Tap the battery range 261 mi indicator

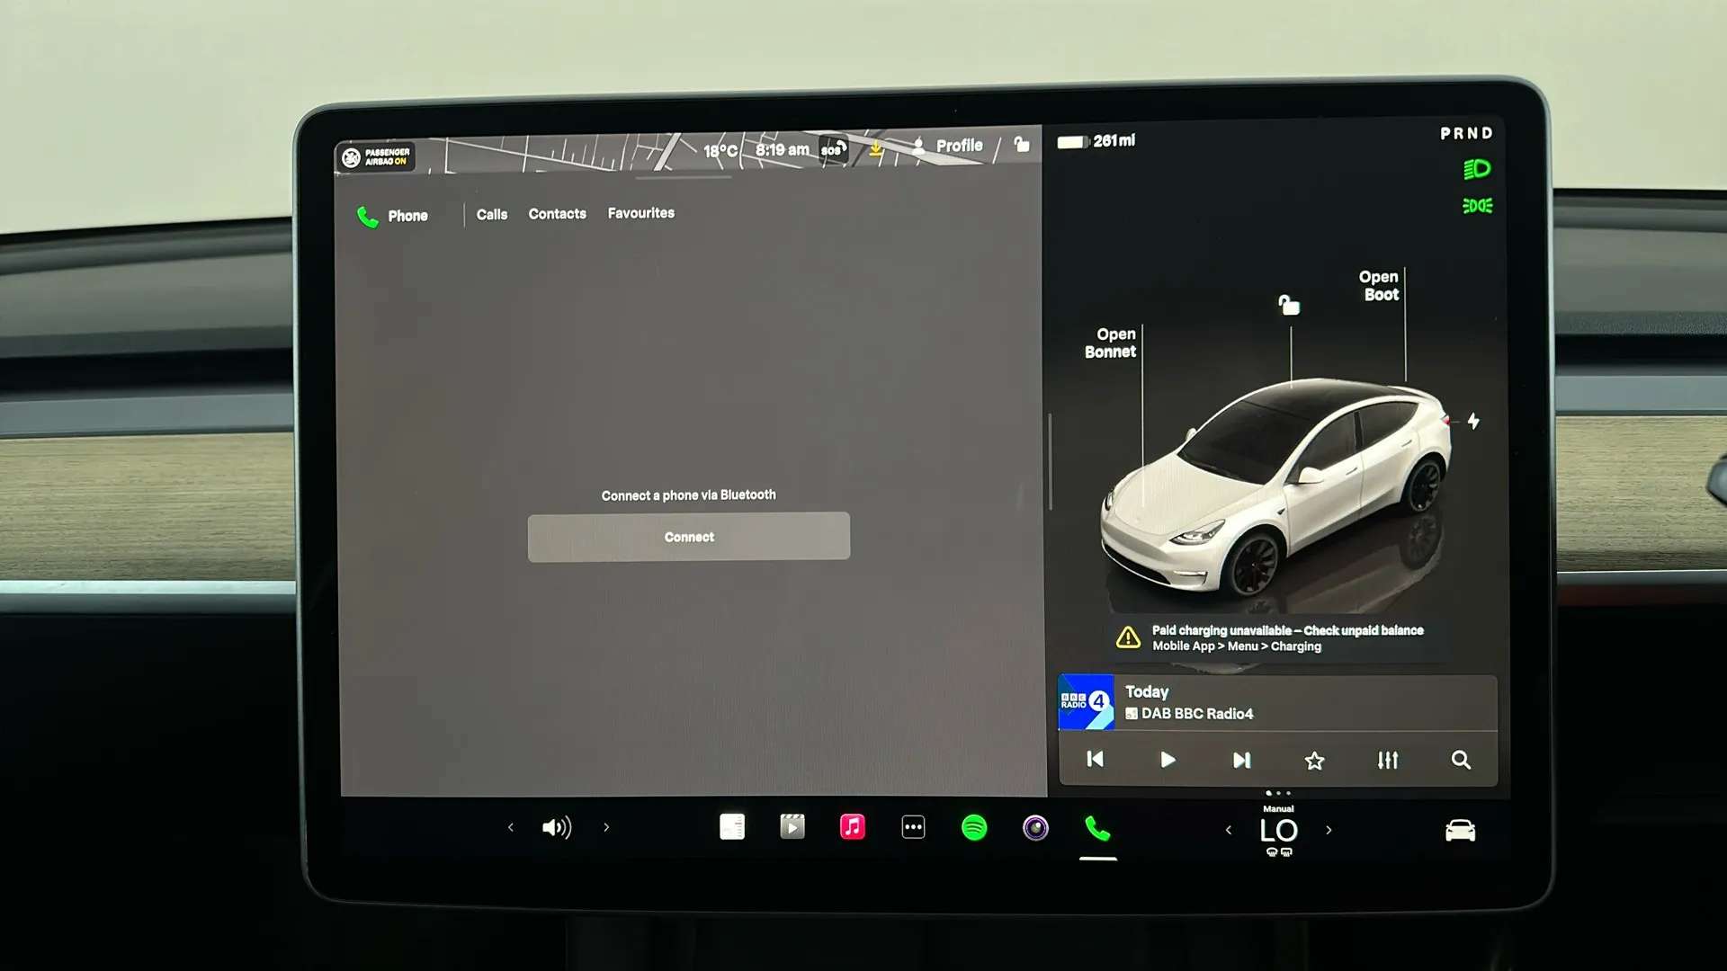point(1096,141)
